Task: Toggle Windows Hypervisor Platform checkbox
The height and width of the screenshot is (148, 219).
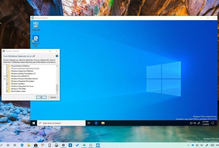Action: (7, 71)
